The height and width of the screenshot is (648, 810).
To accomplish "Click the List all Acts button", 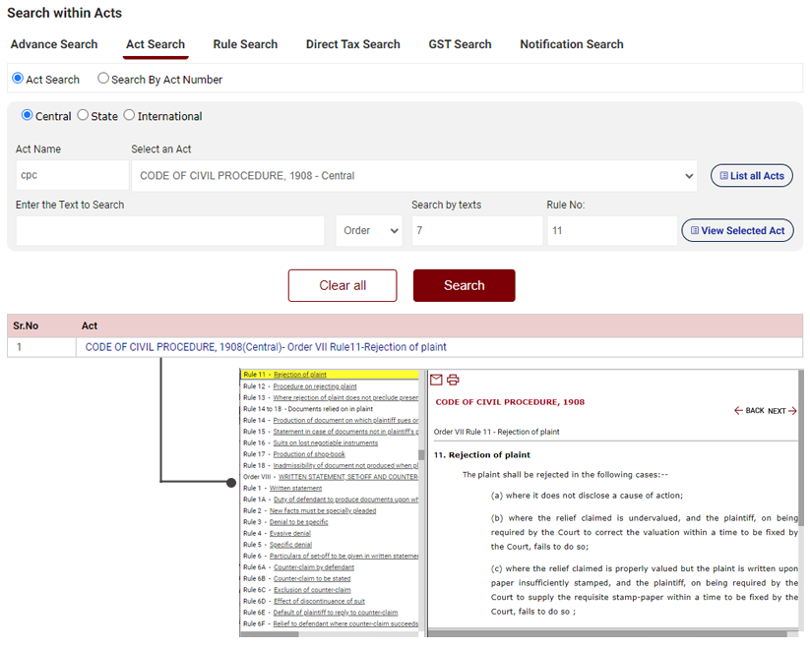I will point(751,176).
